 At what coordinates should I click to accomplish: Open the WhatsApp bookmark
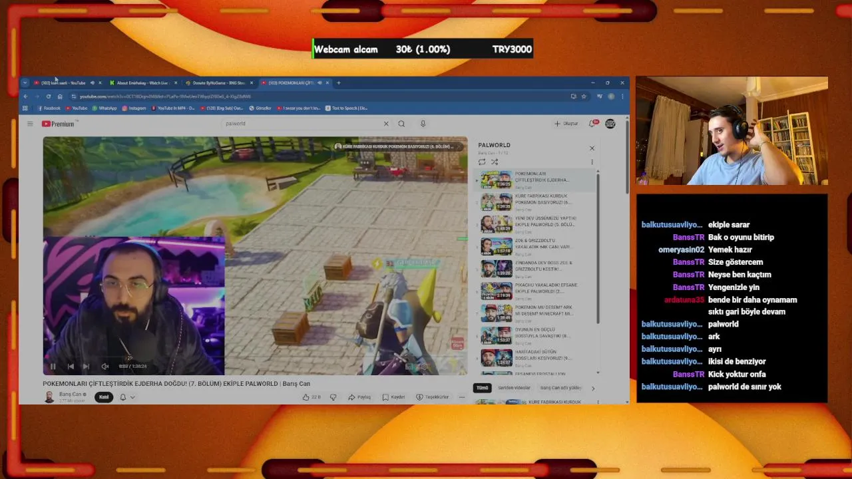pos(105,108)
